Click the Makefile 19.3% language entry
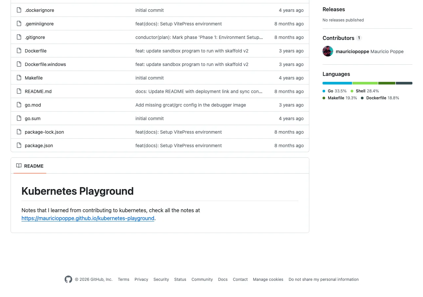Viewport: 423px width, 297px height. [340, 98]
